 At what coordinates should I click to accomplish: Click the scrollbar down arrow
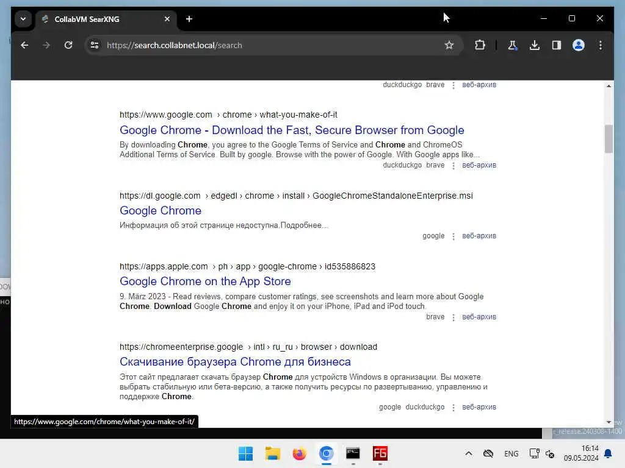tap(609, 422)
